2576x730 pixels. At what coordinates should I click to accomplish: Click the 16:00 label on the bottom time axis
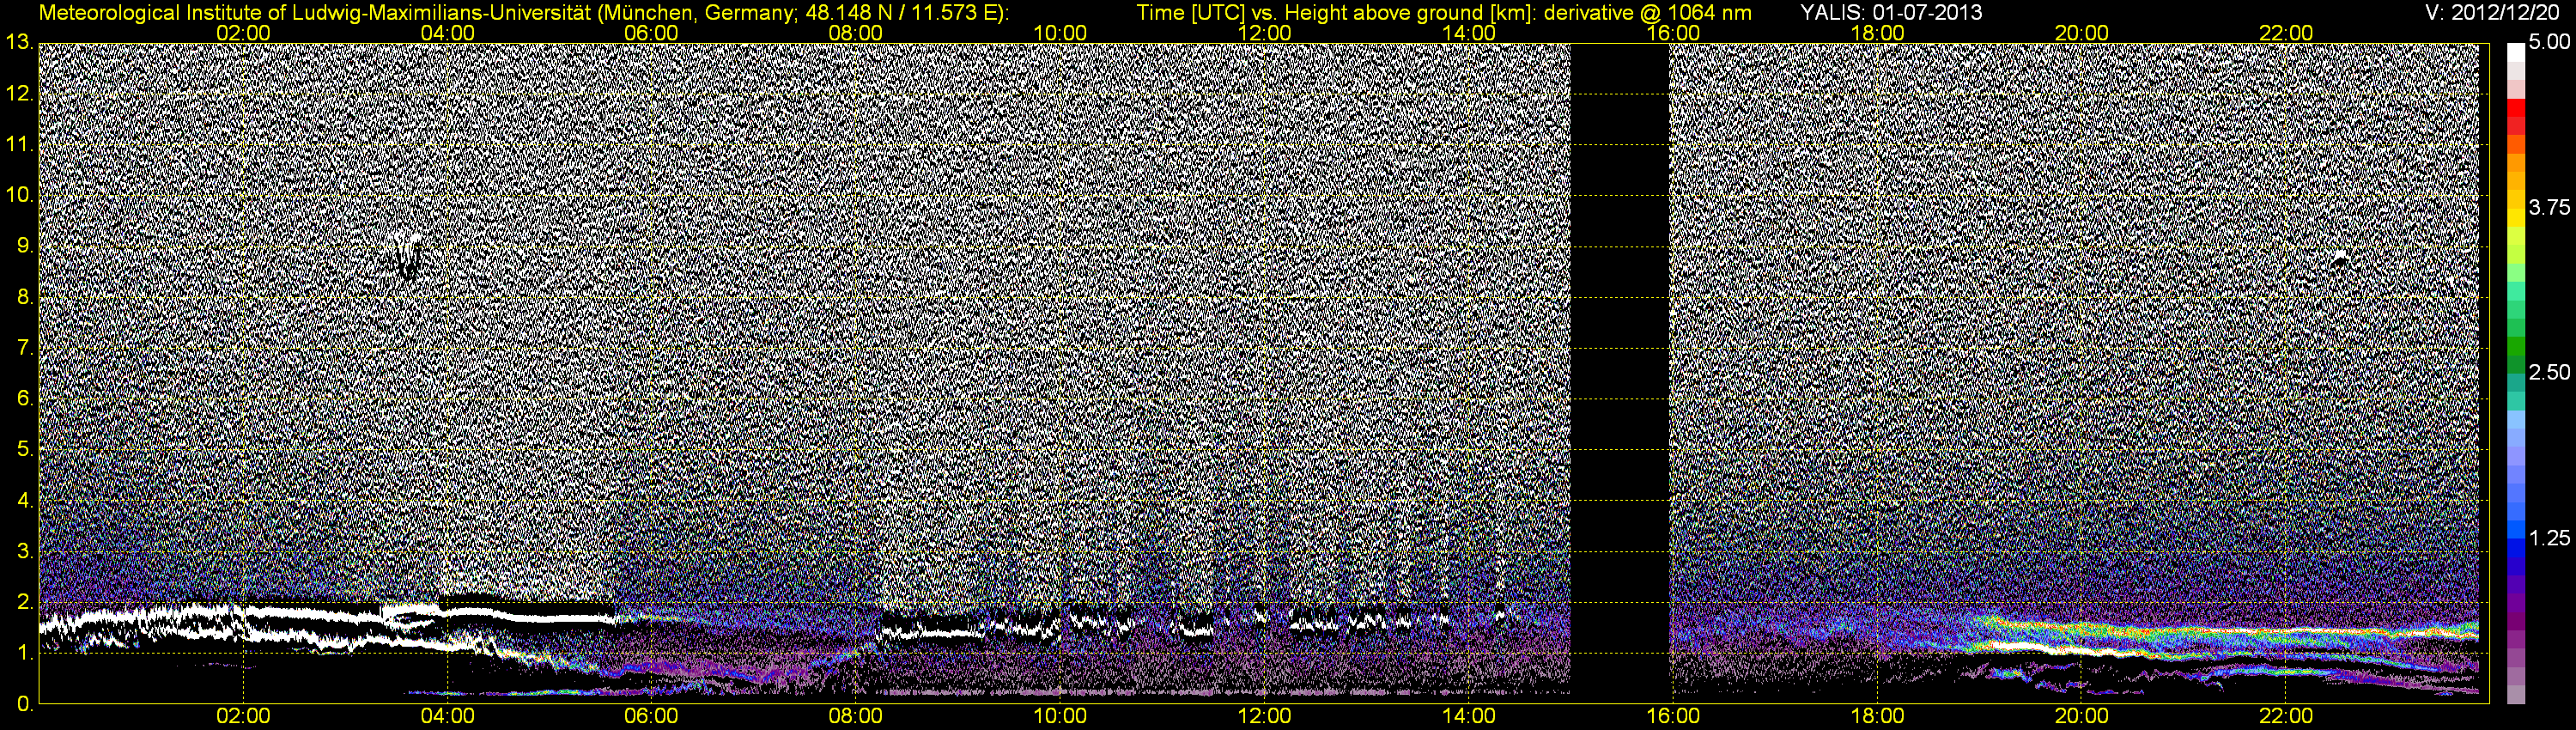[1673, 716]
